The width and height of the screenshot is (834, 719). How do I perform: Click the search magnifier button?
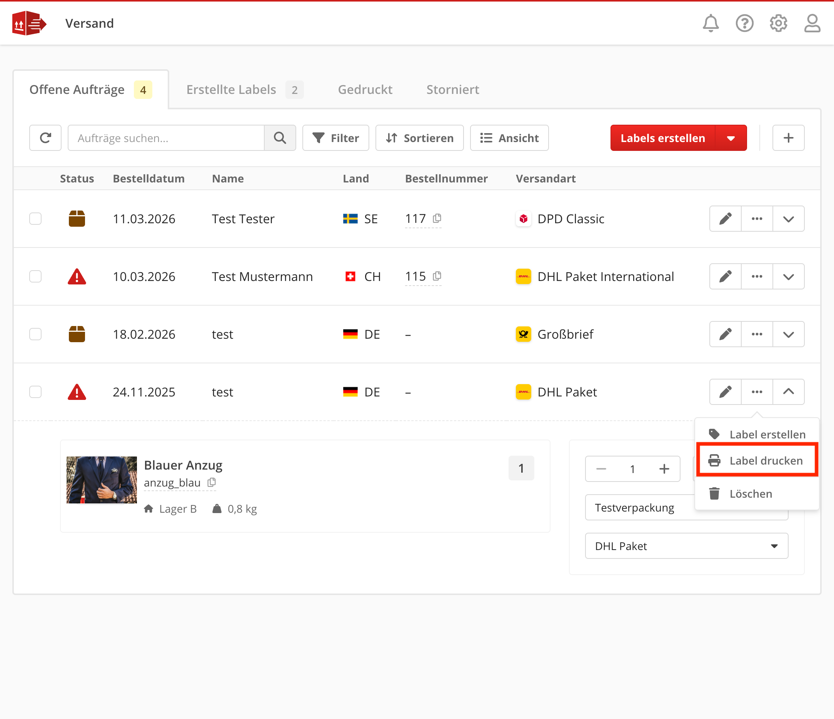click(280, 138)
